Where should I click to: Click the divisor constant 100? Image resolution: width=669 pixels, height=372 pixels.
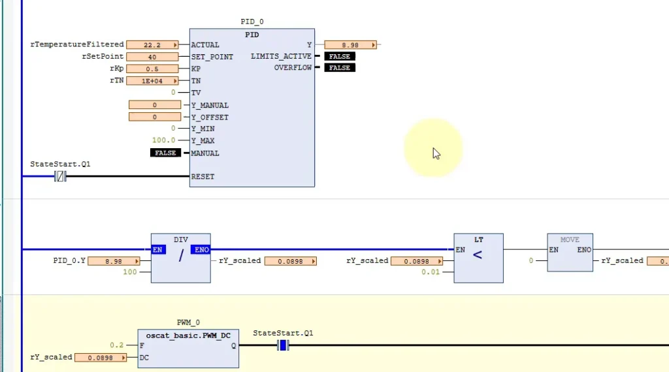[x=130, y=272]
